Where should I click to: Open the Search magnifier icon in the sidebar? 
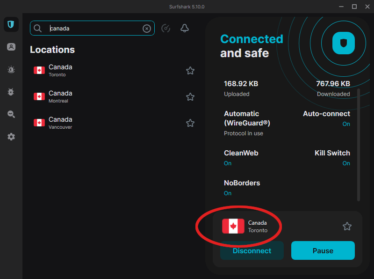click(11, 114)
